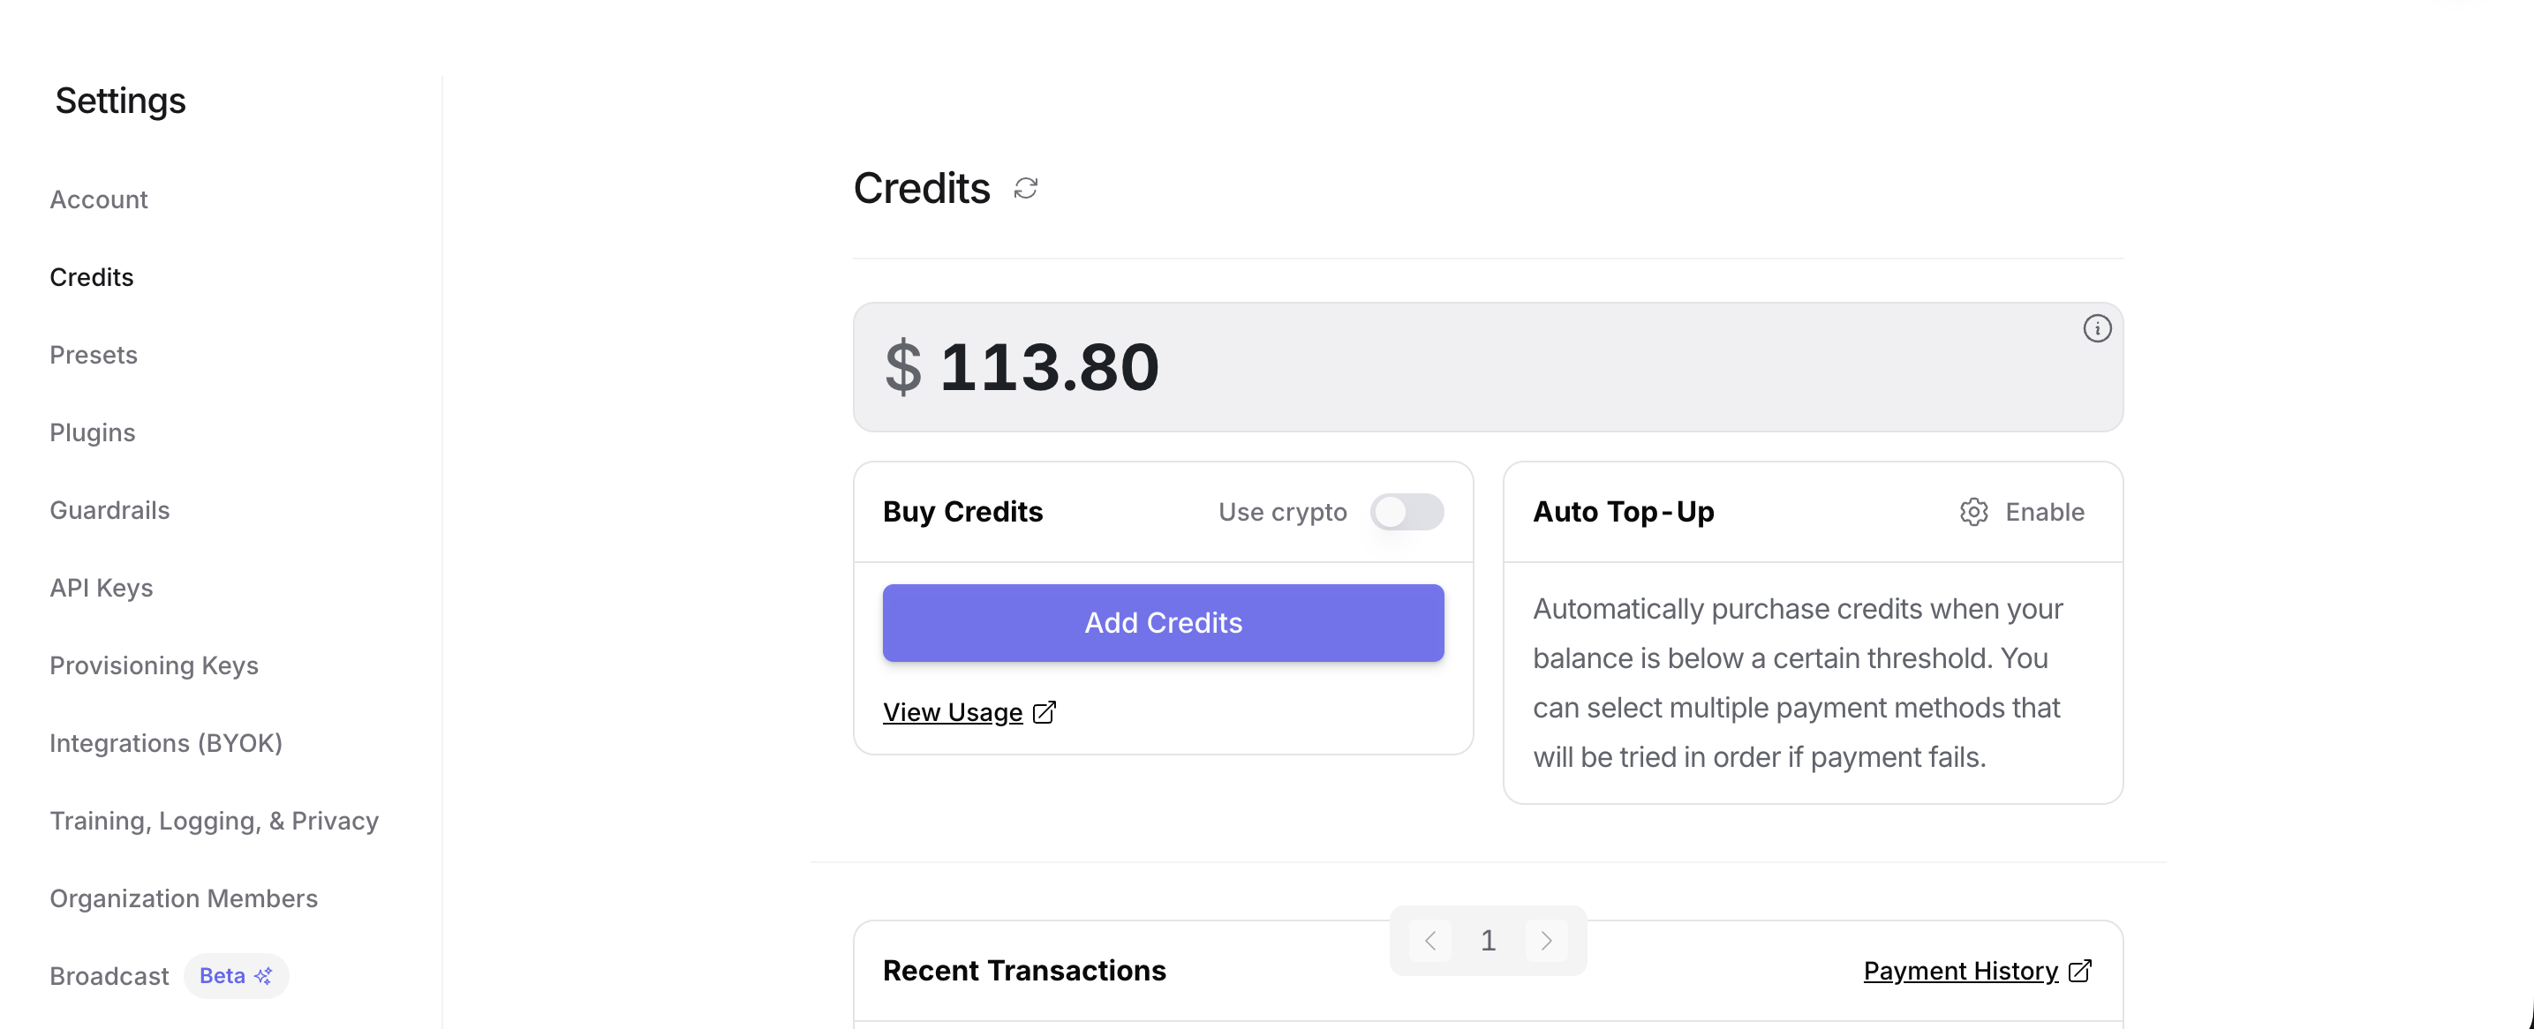Click the Add Credits button

tap(1163, 622)
